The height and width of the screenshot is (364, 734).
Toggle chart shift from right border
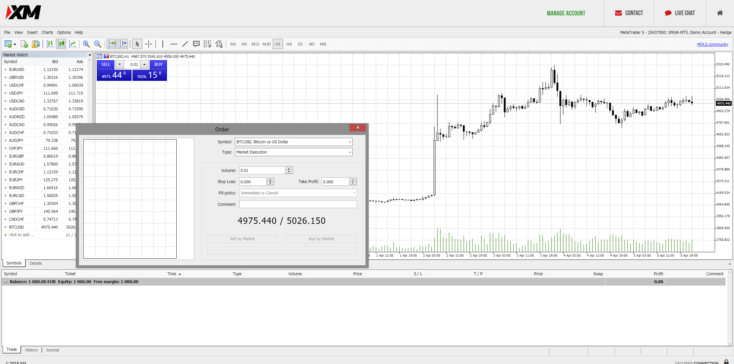123,44
